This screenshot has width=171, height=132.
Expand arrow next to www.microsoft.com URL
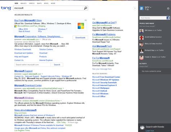(40, 39)
